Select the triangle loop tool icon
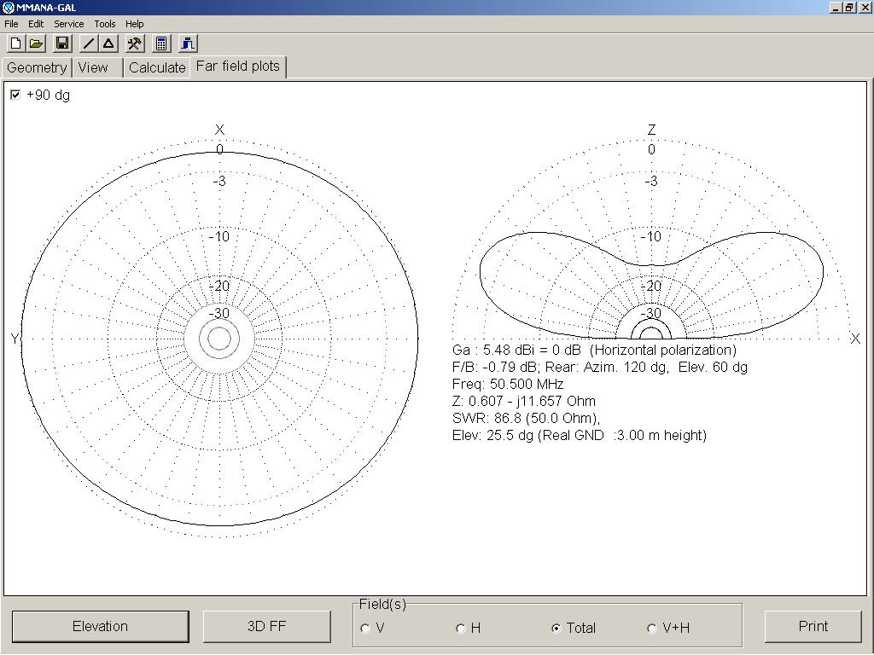874x655 pixels. 108,43
